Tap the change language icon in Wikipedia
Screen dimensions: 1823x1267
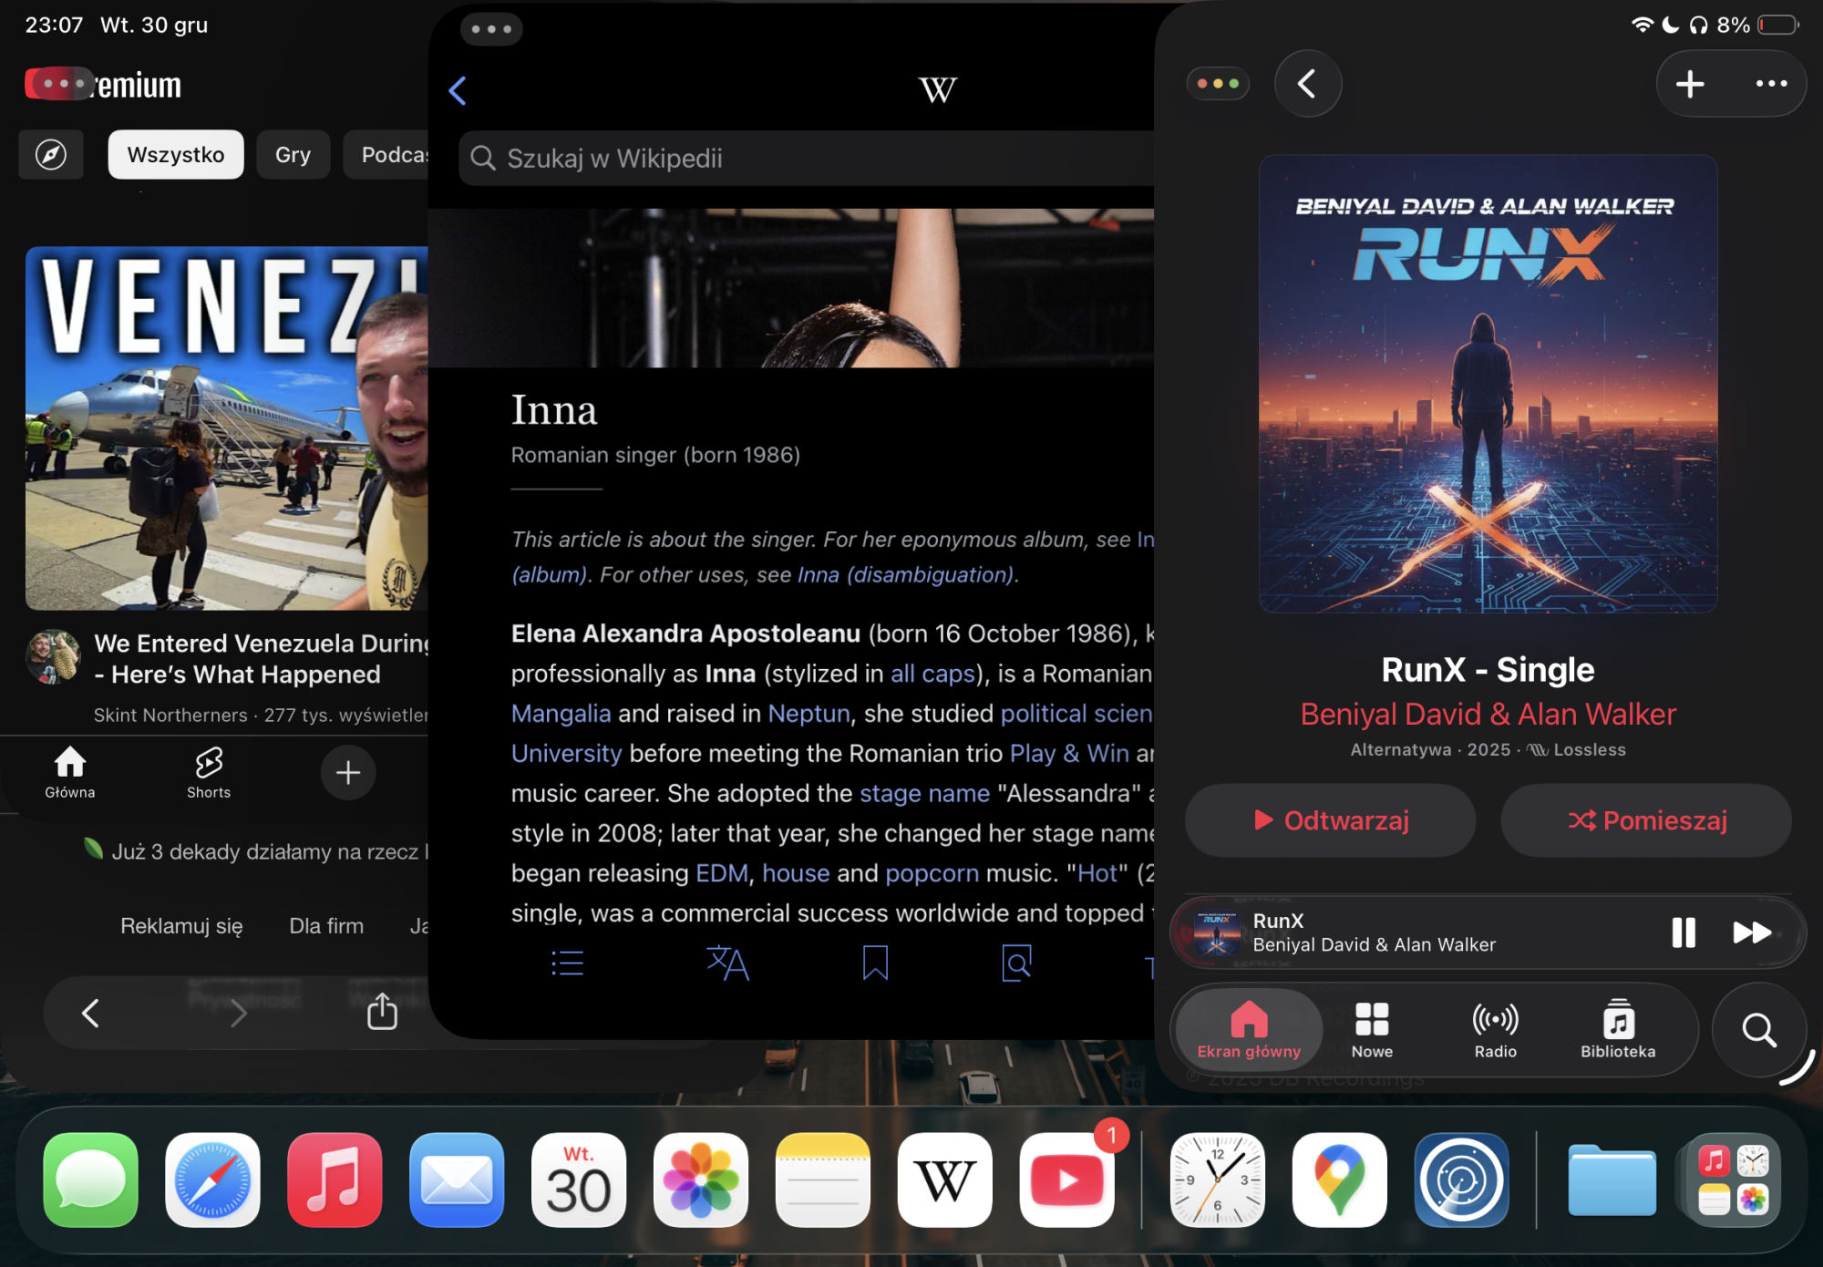(727, 963)
